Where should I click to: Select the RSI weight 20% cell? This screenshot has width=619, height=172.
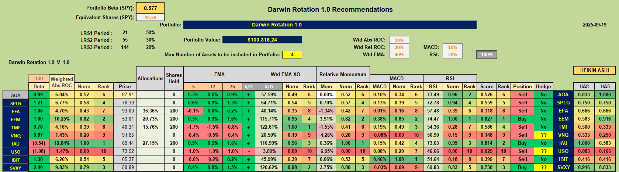452,54
